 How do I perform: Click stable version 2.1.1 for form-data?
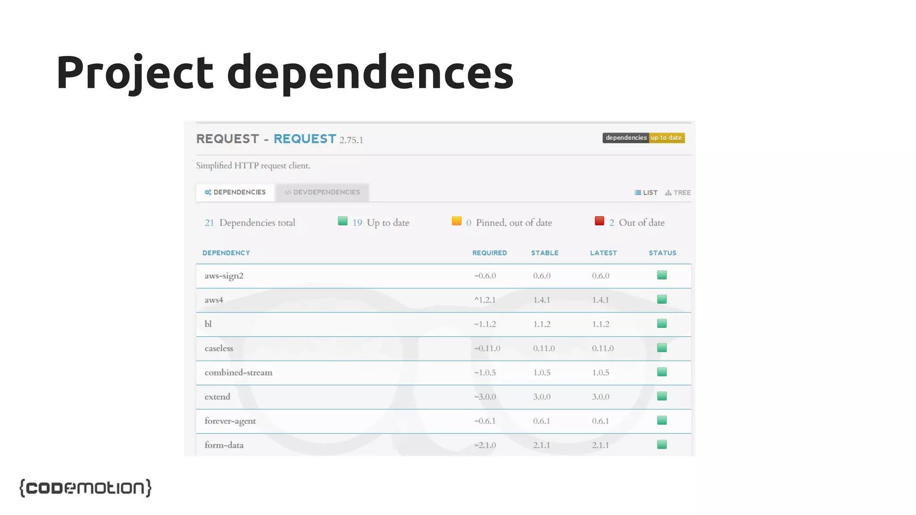pyautogui.click(x=541, y=445)
